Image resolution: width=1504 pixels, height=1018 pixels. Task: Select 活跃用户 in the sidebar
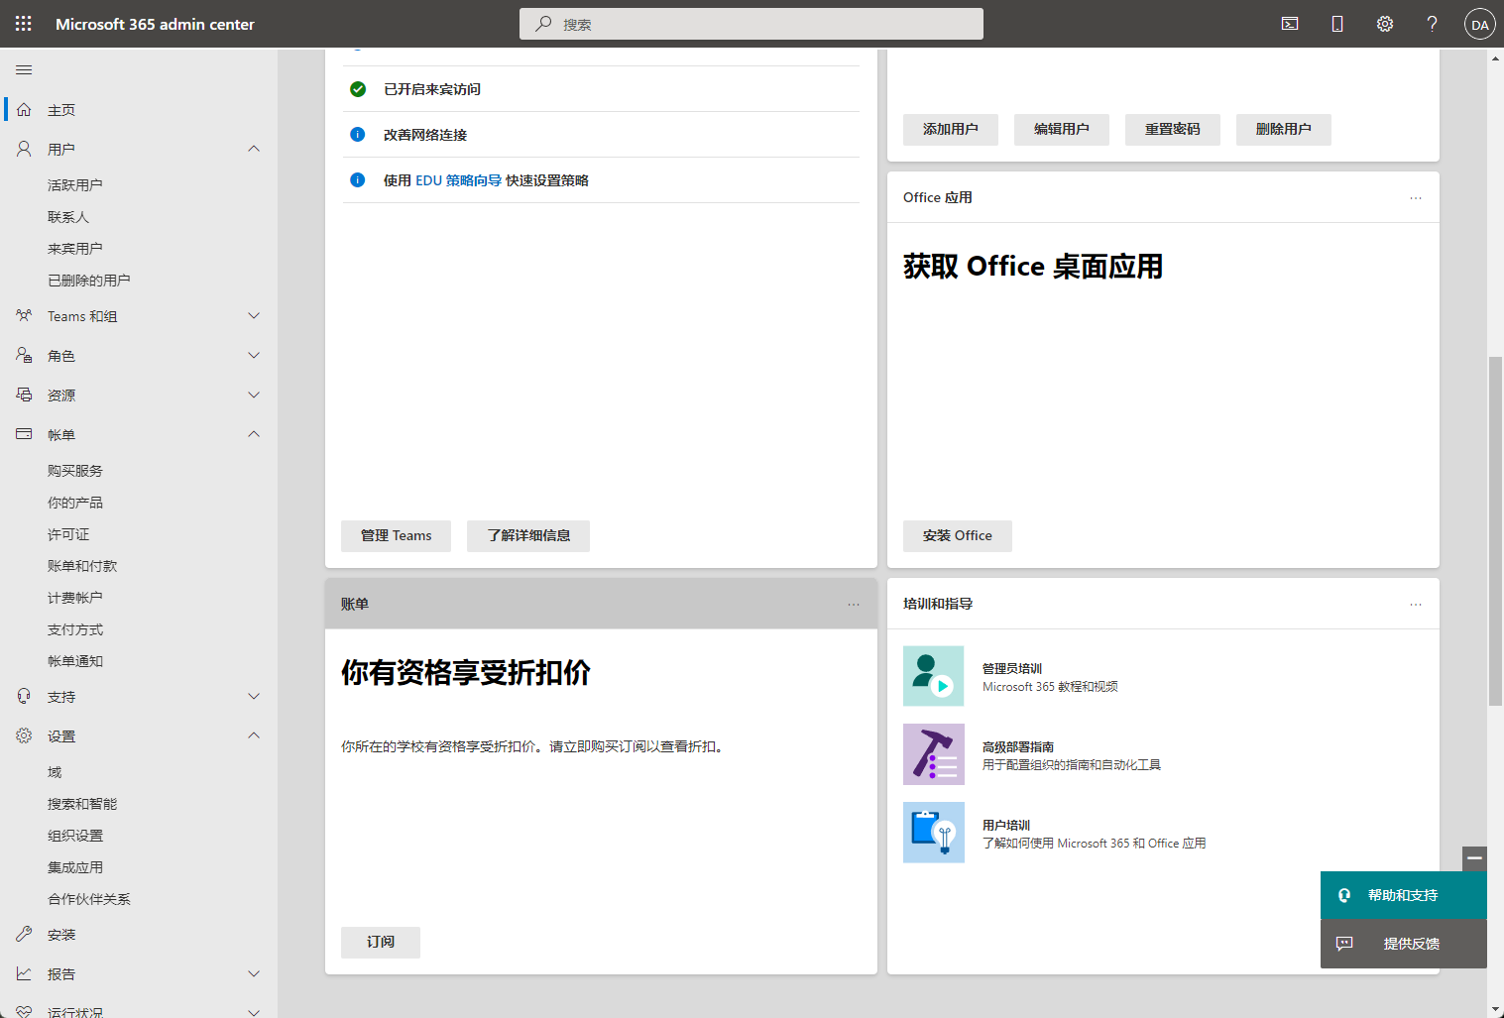pyautogui.click(x=75, y=185)
